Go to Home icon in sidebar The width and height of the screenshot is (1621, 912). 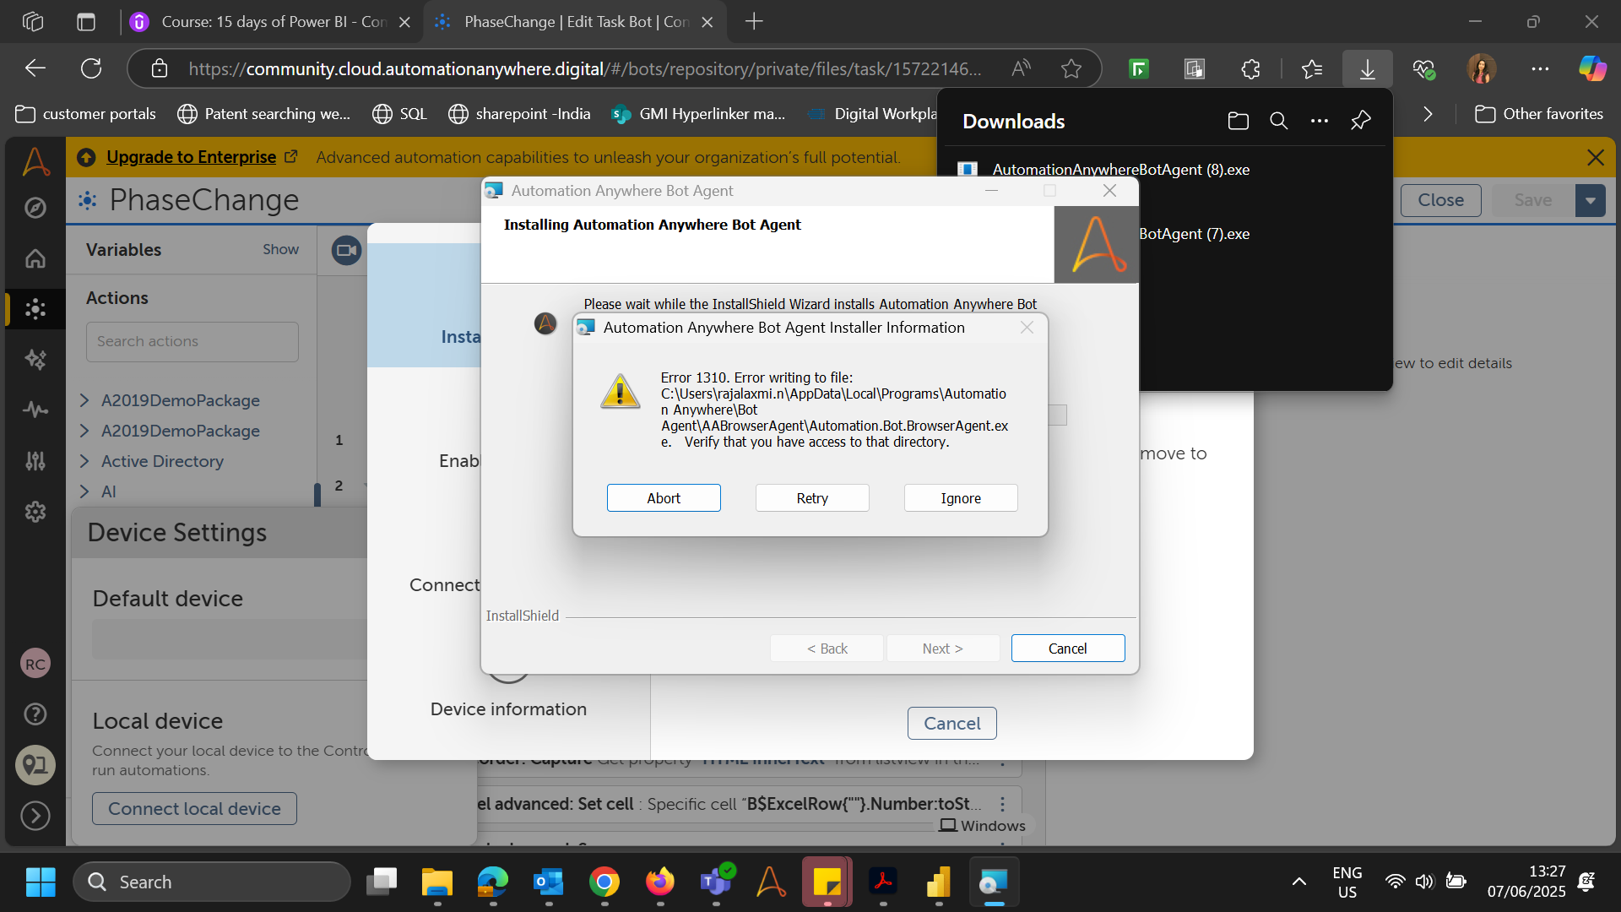[x=35, y=258]
